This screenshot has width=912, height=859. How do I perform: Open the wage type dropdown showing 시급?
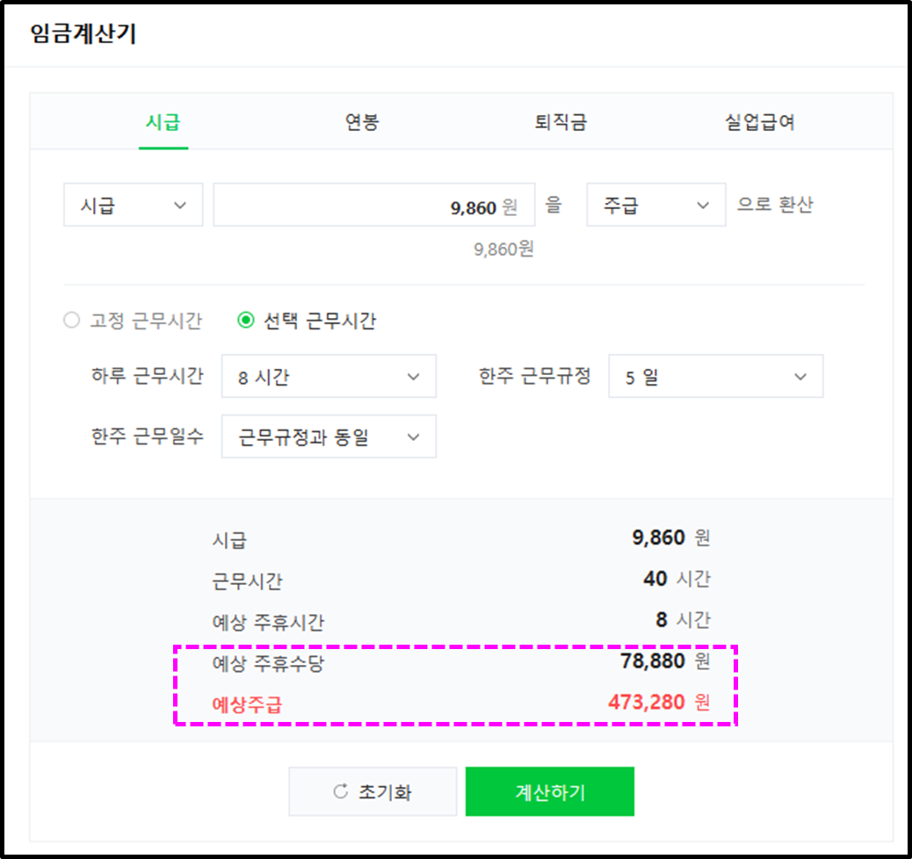coord(133,205)
